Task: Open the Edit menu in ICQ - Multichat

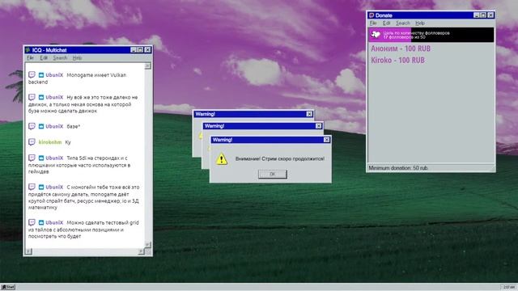Action: click(x=44, y=57)
